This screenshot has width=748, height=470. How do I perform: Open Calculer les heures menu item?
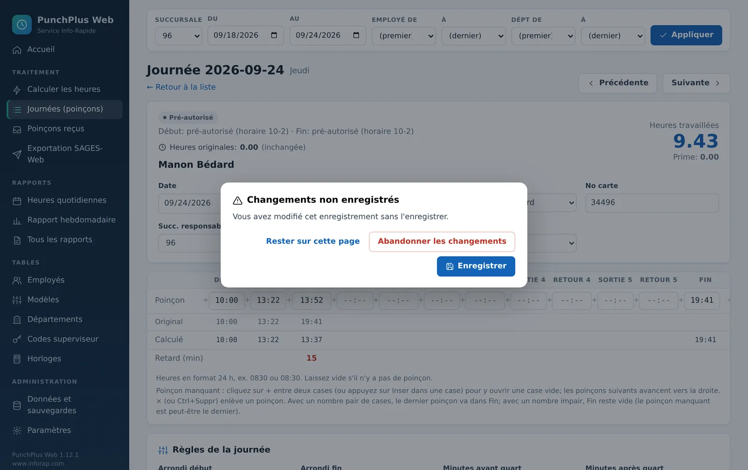pos(65,90)
